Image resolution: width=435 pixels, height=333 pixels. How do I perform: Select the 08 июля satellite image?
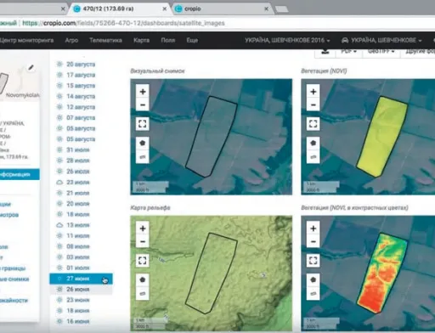78,246
